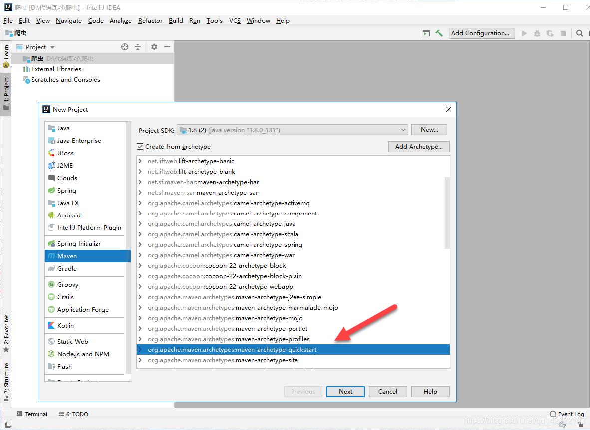Close the New Project dialog
Image resolution: width=590 pixels, height=430 pixels.
pyautogui.click(x=449, y=109)
